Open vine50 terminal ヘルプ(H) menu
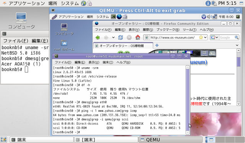This screenshot has width=245, height=143. (123, 62)
